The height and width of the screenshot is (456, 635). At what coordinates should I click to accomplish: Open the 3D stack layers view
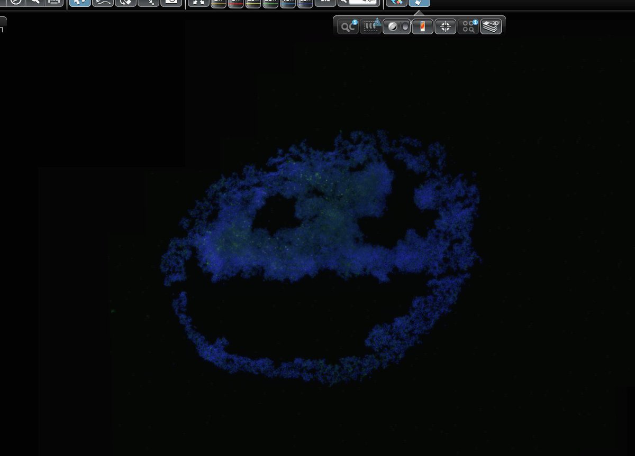[x=491, y=26]
